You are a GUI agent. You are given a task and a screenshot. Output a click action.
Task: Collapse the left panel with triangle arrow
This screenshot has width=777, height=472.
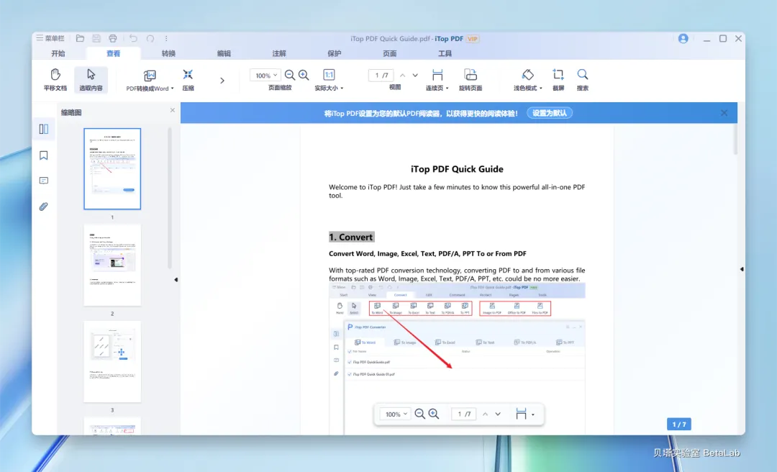pos(176,280)
